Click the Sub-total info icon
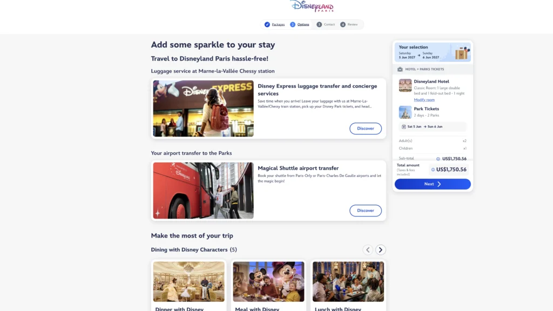The height and width of the screenshot is (311, 553). tap(438, 159)
